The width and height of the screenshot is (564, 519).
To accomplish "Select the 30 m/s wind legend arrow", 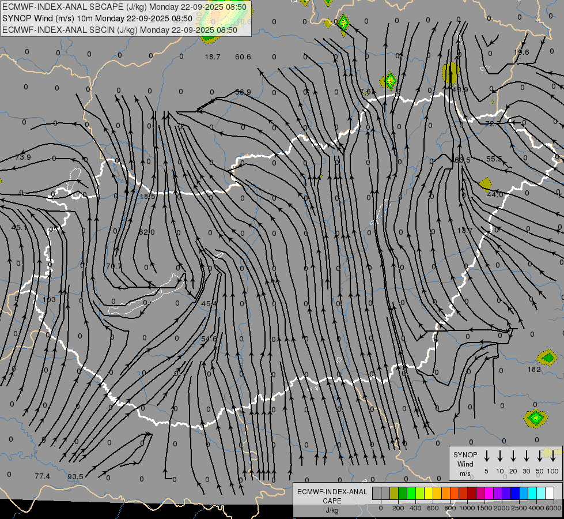I will coord(526,456).
